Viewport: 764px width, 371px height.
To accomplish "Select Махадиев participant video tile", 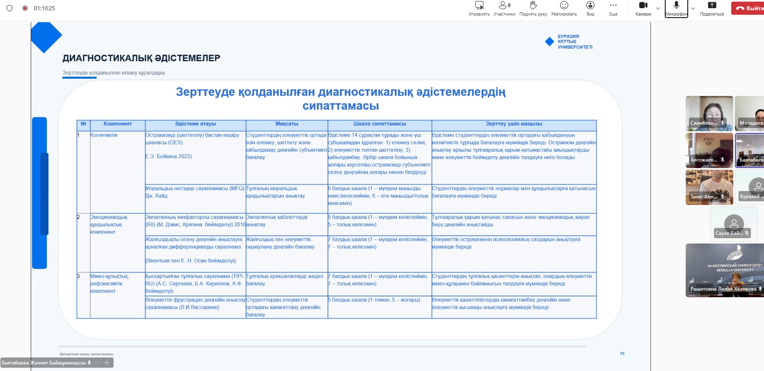I will 749,113.
